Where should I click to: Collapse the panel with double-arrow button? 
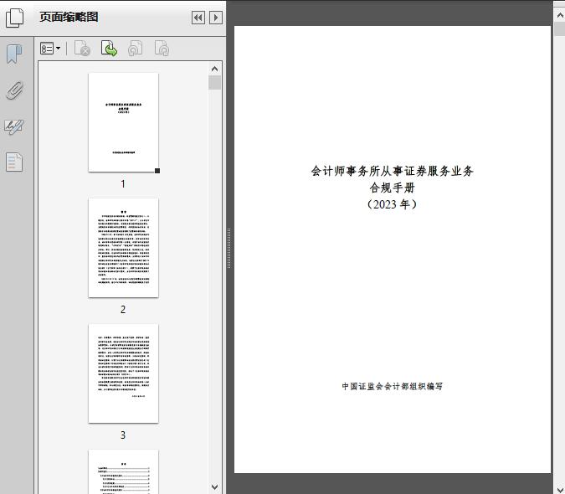point(198,18)
